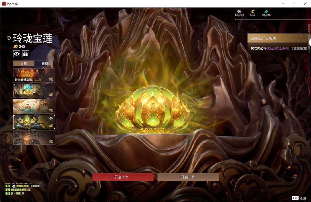Click the 开启十个 red button
The image size is (311, 202).
pyautogui.click(x=123, y=177)
